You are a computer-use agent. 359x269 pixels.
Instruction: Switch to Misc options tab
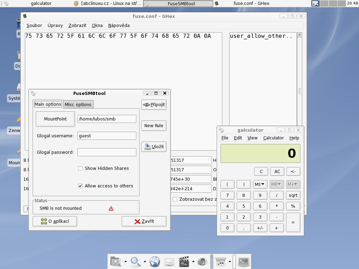[x=78, y=104]
